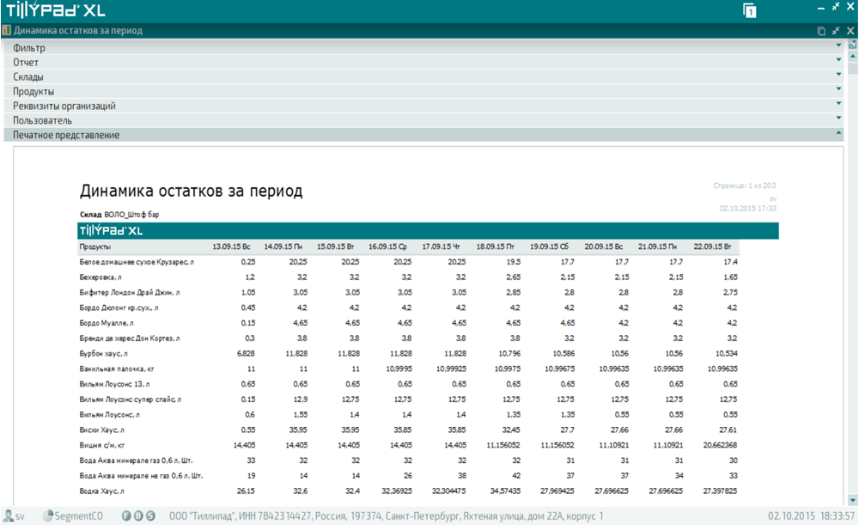Open the Реквизиты организаций section
This screenshot has width=859, height=530.
coord(838,106)
